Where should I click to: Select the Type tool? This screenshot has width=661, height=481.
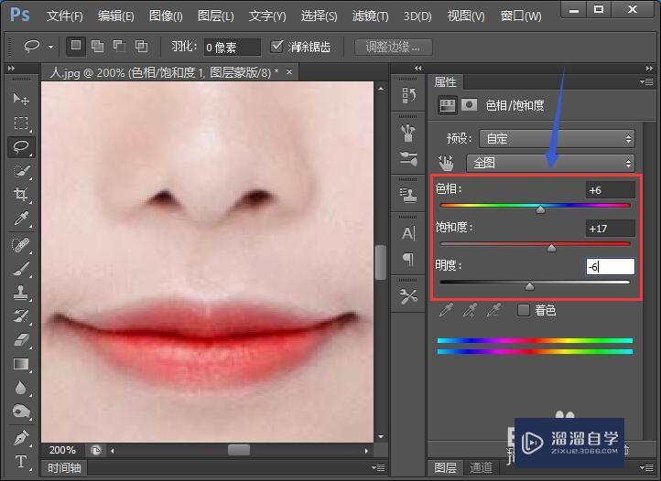tap(21, 462)
